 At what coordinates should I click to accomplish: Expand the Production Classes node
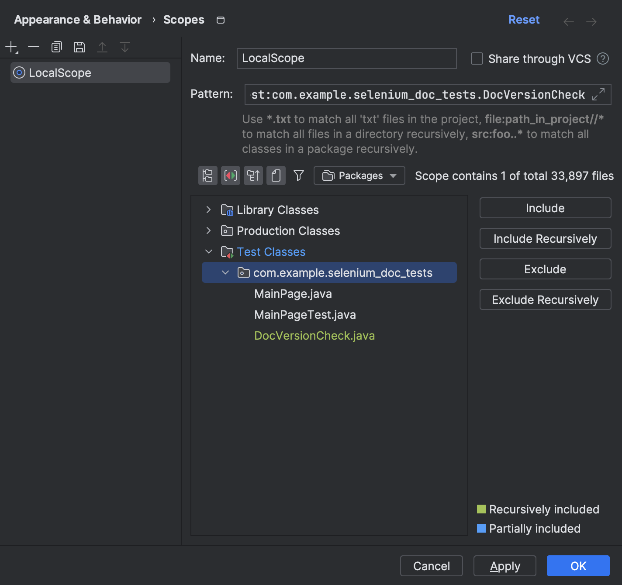click(209, 231)
